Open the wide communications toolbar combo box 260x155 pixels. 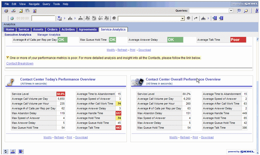[x=151, y=18]
